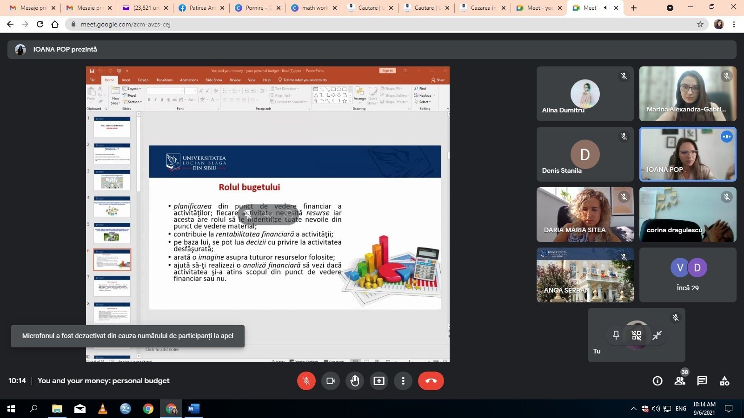Raise your hand in the meeting

tap(355, 381)
